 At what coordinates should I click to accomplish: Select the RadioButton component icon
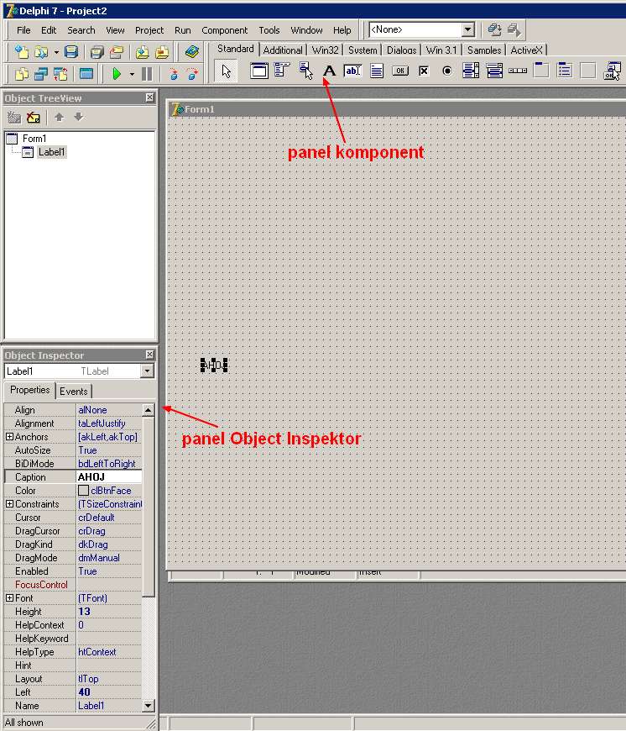447,71
